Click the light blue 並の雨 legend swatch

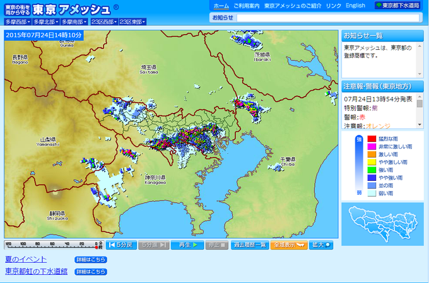tap(372, 185)
